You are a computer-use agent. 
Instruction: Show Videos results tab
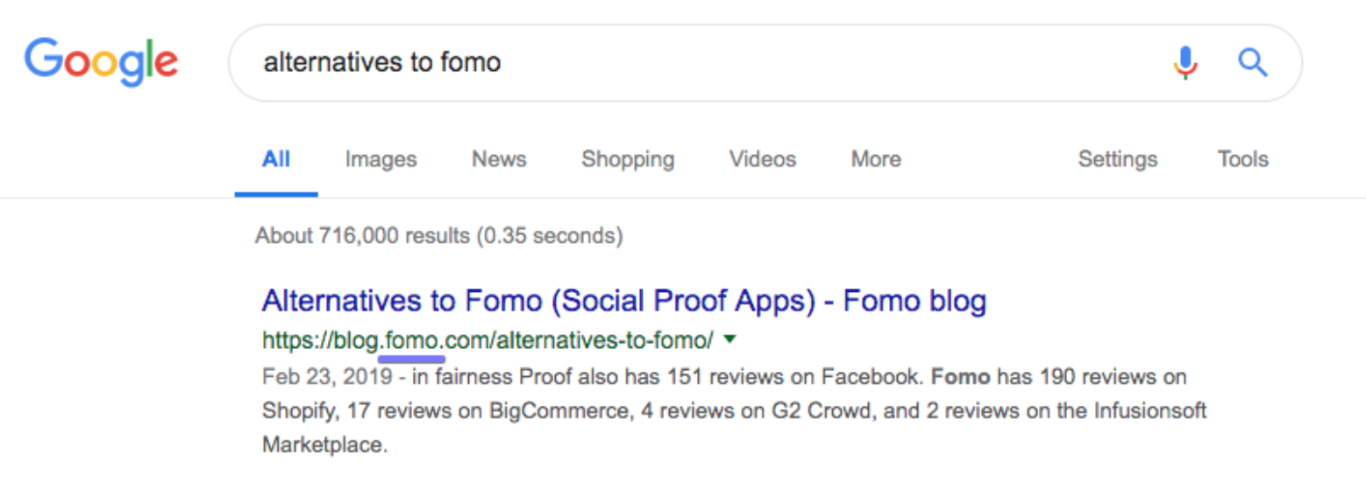763,160
